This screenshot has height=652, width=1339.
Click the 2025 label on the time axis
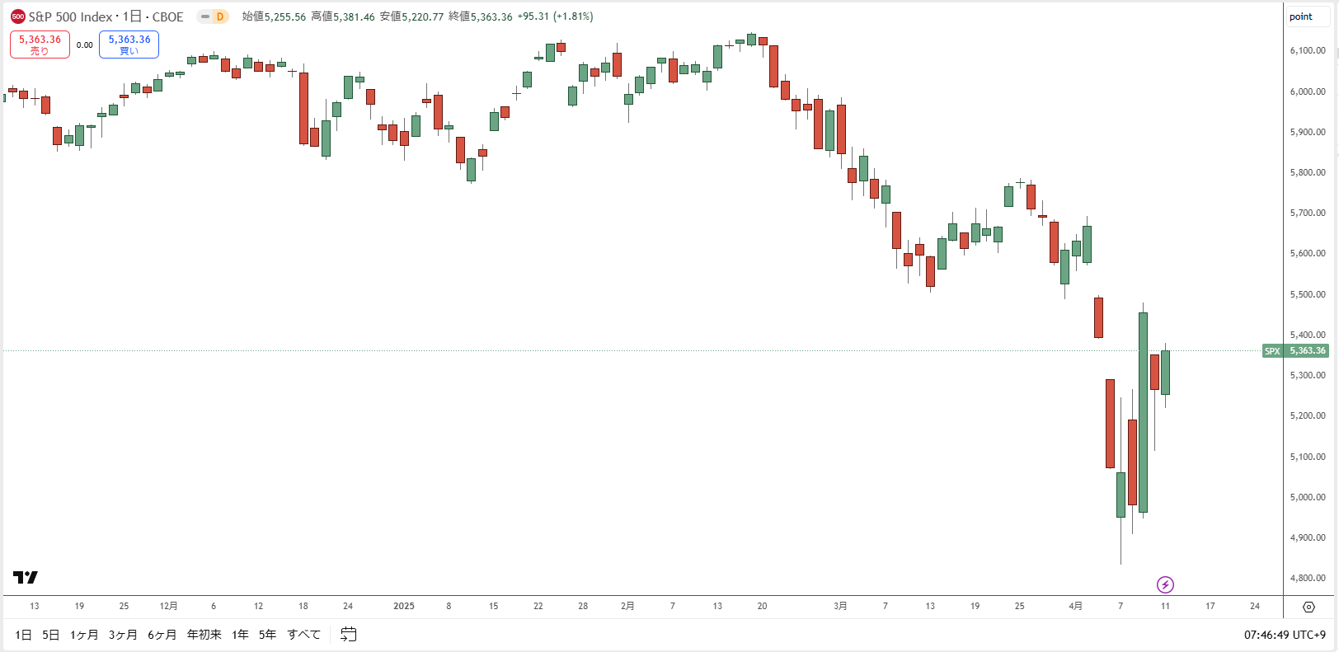(x=404, y=606)
